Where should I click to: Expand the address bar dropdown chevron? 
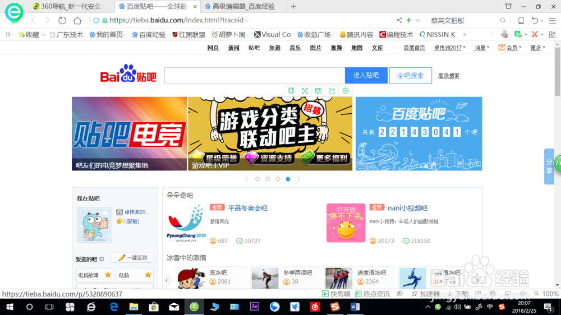point(417,20)
